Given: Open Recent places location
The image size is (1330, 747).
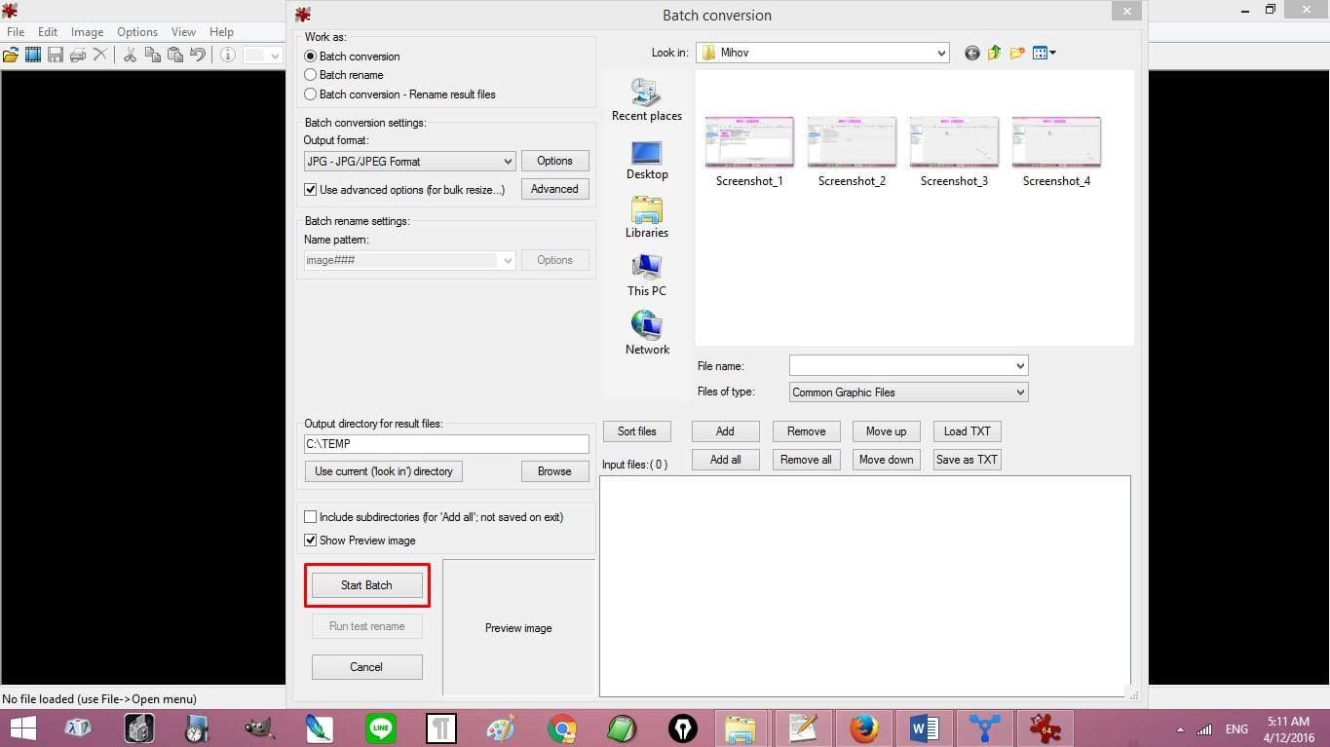Looking at the screenshot, I should (x=647, y=101).
